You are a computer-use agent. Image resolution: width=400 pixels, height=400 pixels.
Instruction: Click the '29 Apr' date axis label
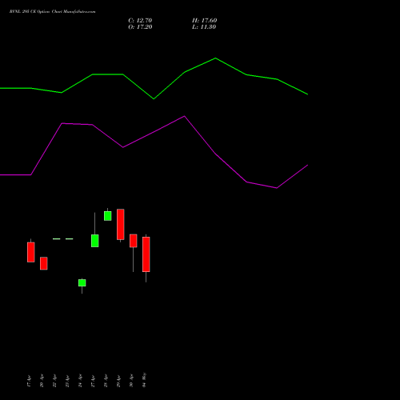[x=118, y=381]
